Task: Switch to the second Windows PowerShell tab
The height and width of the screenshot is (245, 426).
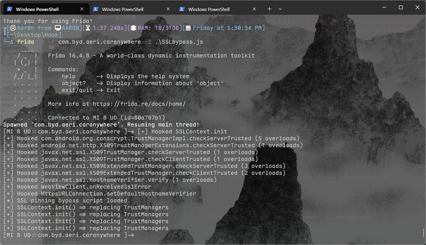Action: tap(132, 9)
